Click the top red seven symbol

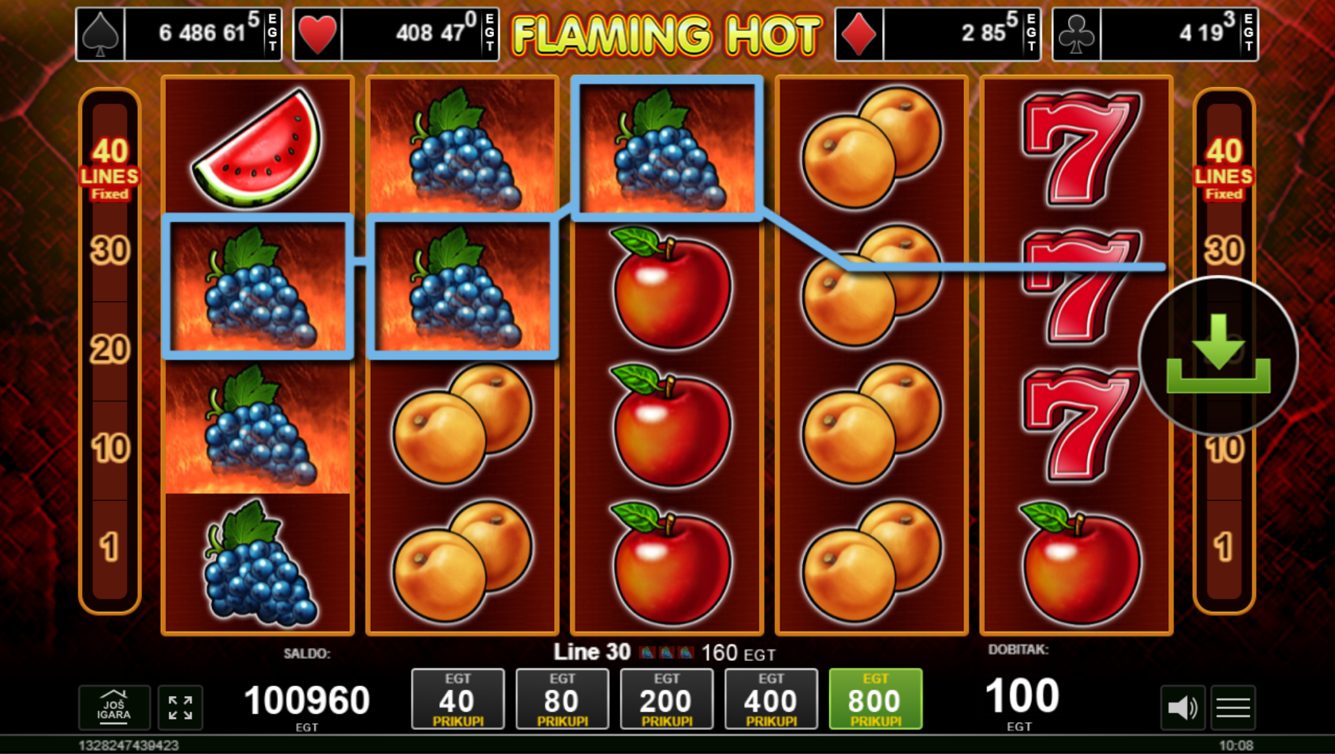coord(1080,148)
